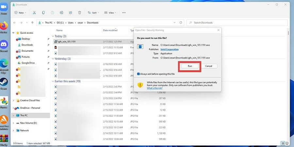Click 'OS (C:)' in the address breadcrumb
The height and width of the screenshot is (147, 294).
tap(60, 22)
